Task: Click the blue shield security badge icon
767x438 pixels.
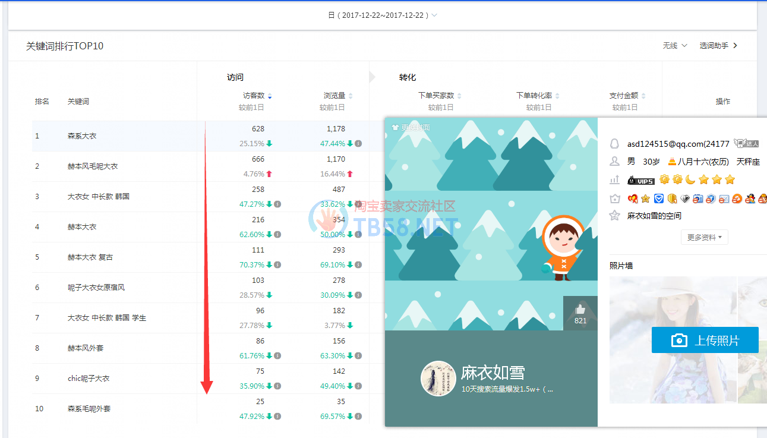Action: point(659,198)
